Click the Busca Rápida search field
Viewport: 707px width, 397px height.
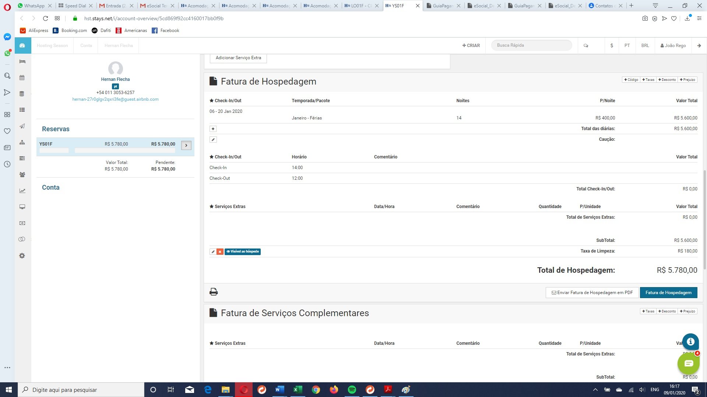(x=531, y=45)
